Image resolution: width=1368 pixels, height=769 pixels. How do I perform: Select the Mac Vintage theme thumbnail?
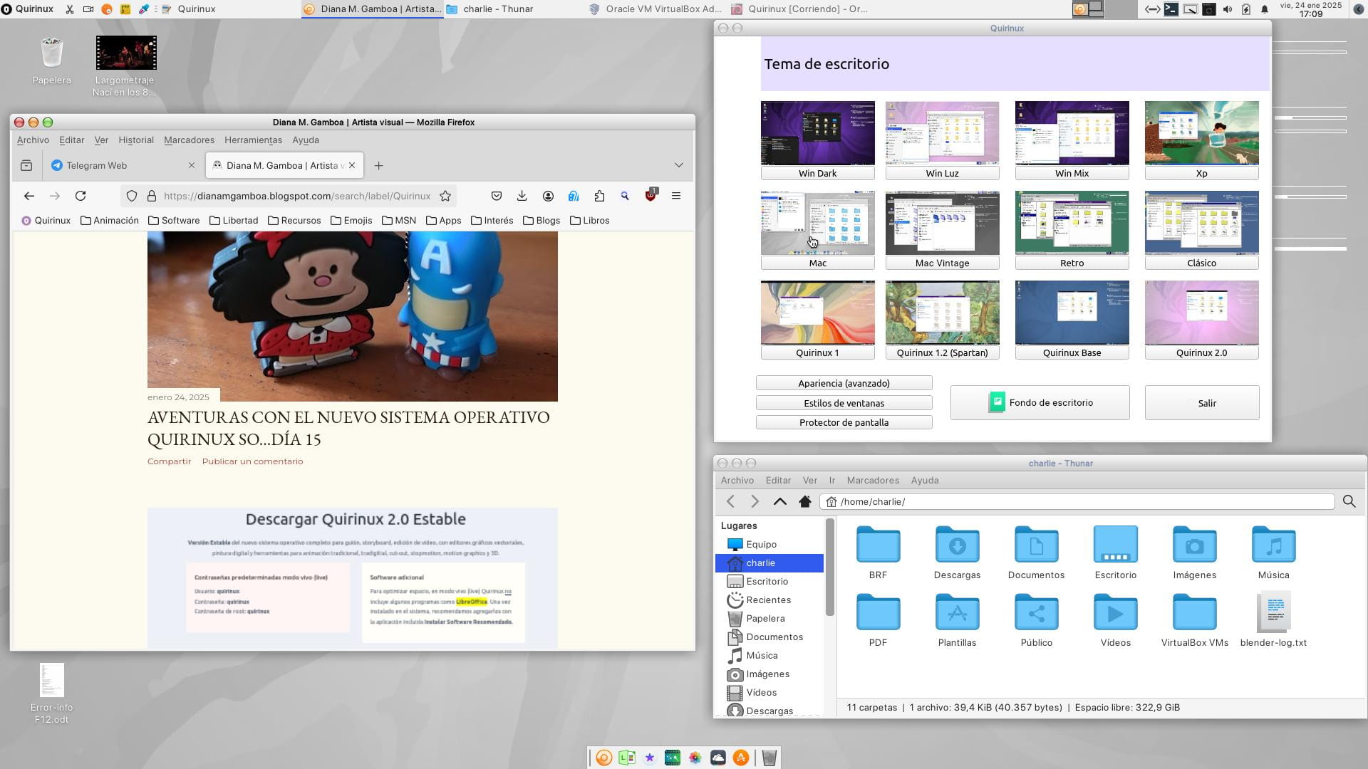(942, 223)
